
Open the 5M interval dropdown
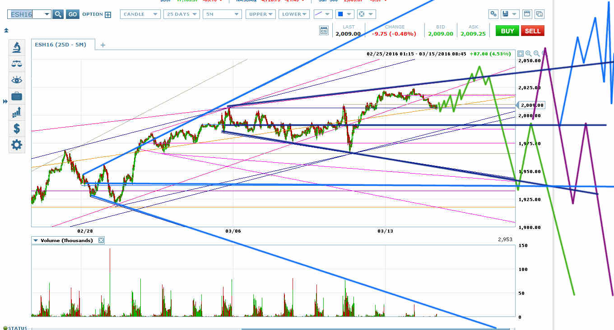[x=222, y=14]
